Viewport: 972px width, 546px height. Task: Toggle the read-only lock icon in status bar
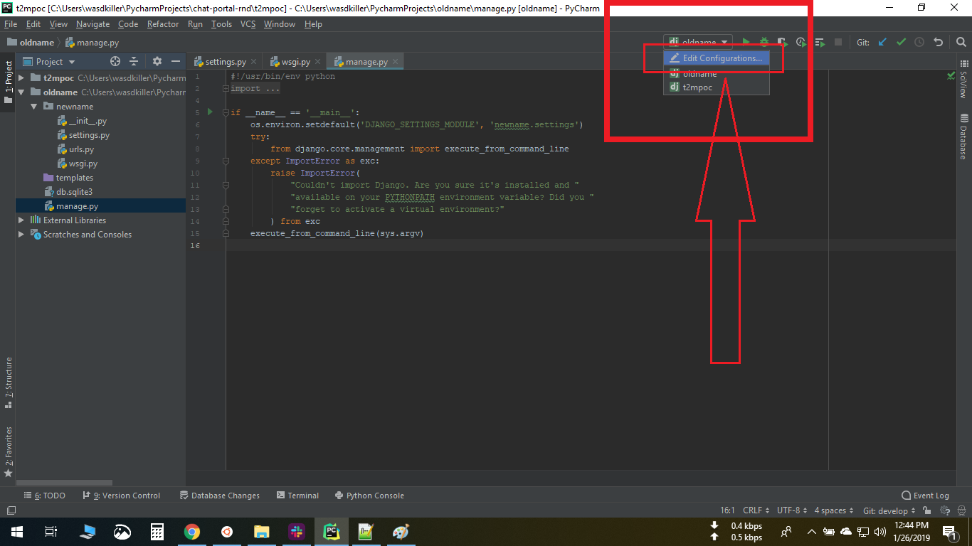926,510
